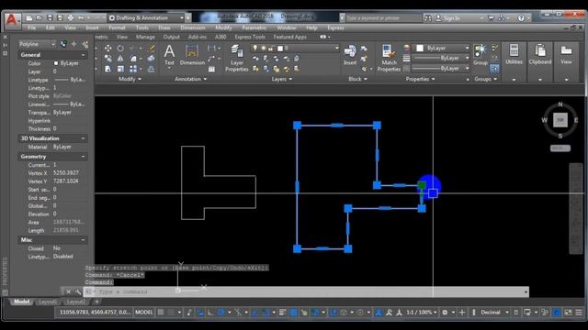
Task: Toggle Ortho mode in status bar
Action: tap(210, 312)
